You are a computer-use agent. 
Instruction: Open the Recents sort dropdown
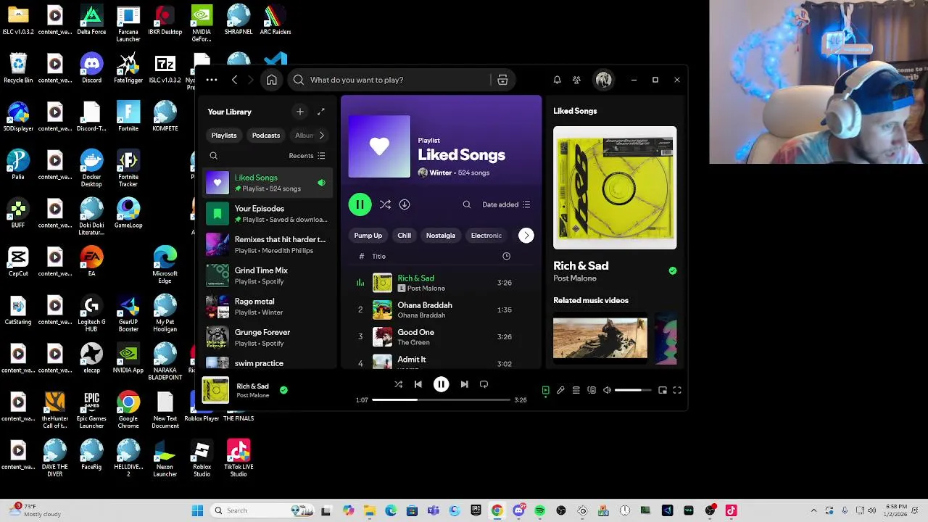click(307, 156)
